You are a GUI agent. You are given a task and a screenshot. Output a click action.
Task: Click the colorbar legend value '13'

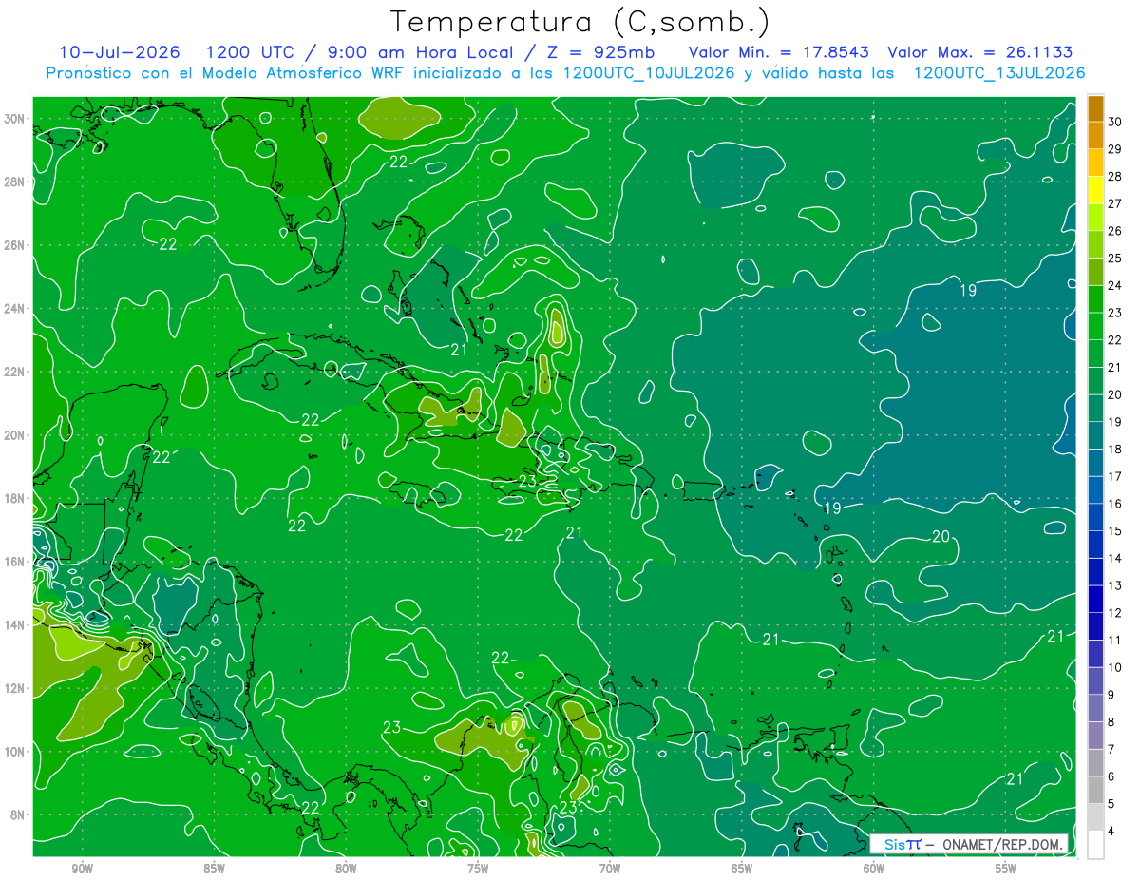click(1114, 585)
